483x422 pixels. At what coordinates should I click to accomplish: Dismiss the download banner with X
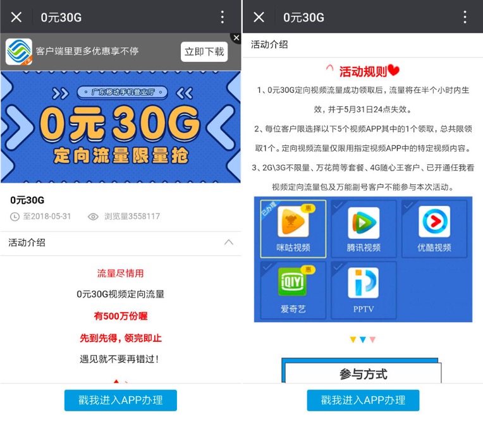[x=236, y=38]
